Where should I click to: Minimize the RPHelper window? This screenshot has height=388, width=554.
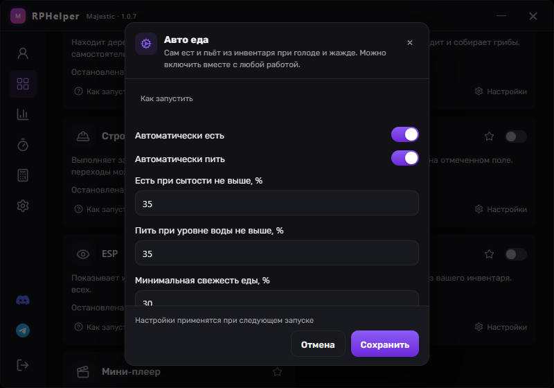501,16
